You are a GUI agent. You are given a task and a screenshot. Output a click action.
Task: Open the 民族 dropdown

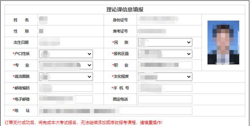[x=165, y=42]
